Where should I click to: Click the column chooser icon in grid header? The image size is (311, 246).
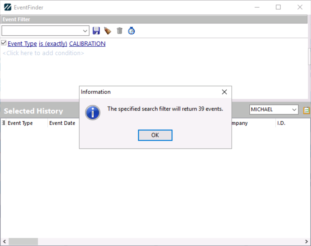[3, 123]
